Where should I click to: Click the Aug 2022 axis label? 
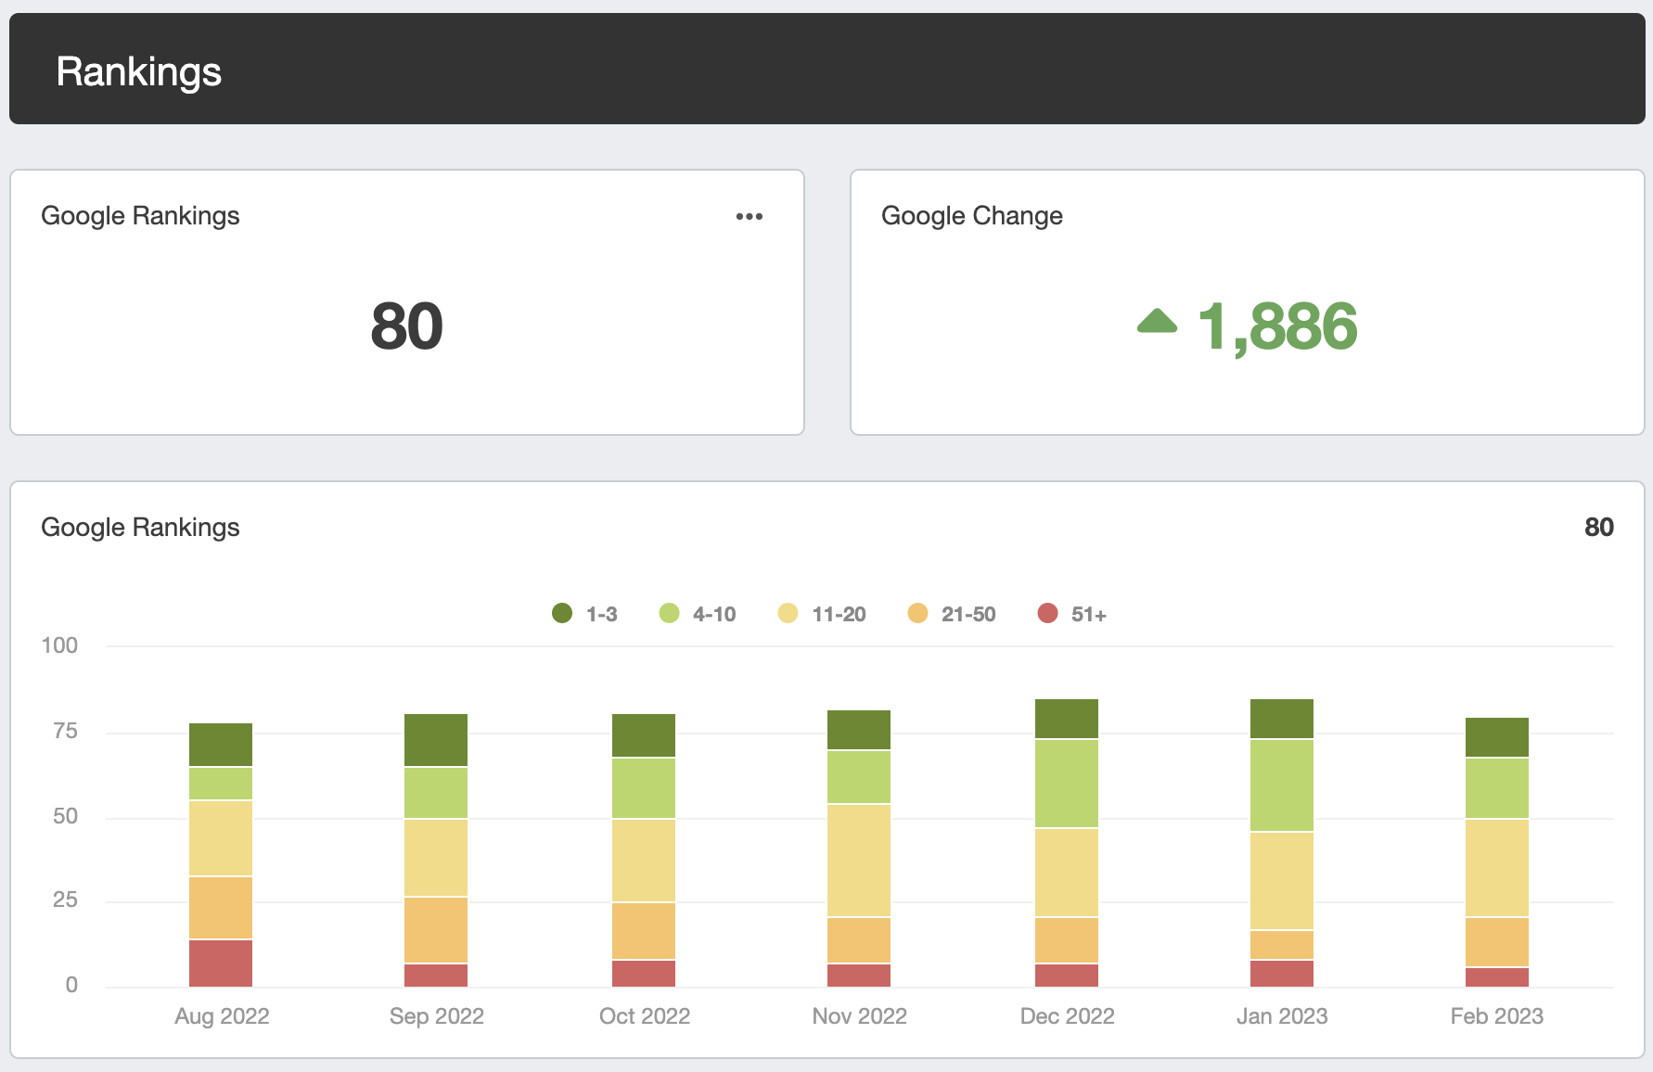tap(222, 1016)
